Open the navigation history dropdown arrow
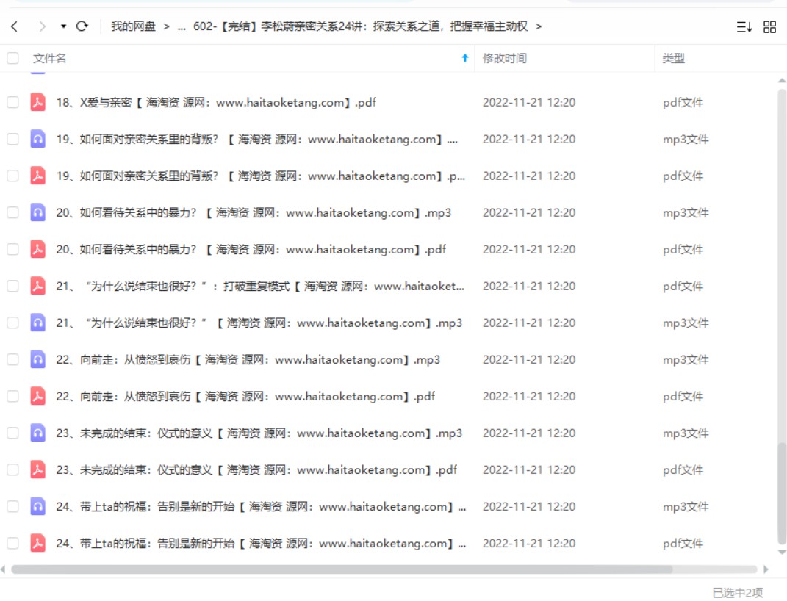Viewport: 787px width, 601px height. (x=63, y=26)
